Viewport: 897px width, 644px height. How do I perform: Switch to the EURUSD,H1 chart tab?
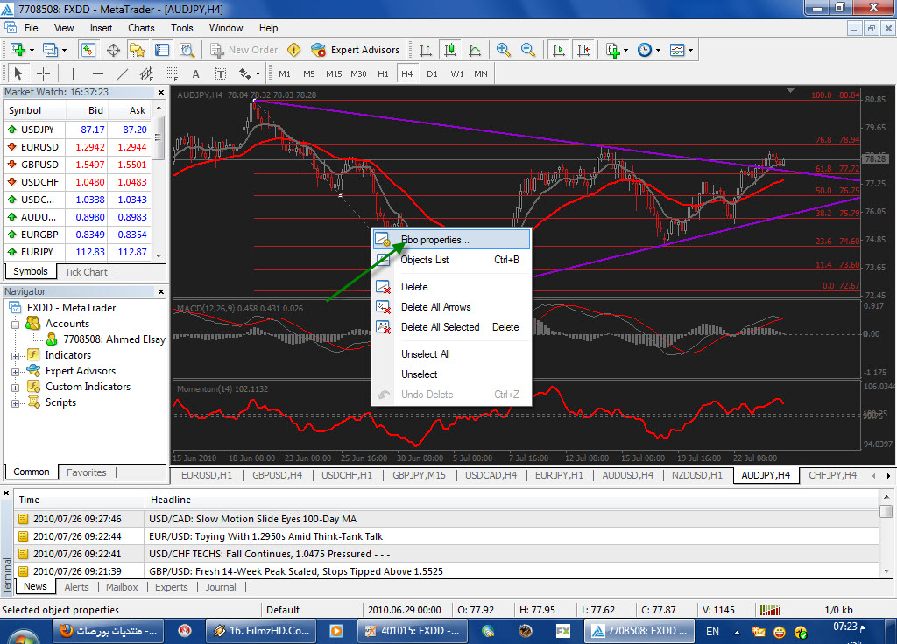point(206,475)
